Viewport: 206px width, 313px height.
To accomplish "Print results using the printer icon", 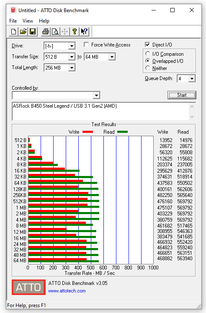I will tap(46, 31).
